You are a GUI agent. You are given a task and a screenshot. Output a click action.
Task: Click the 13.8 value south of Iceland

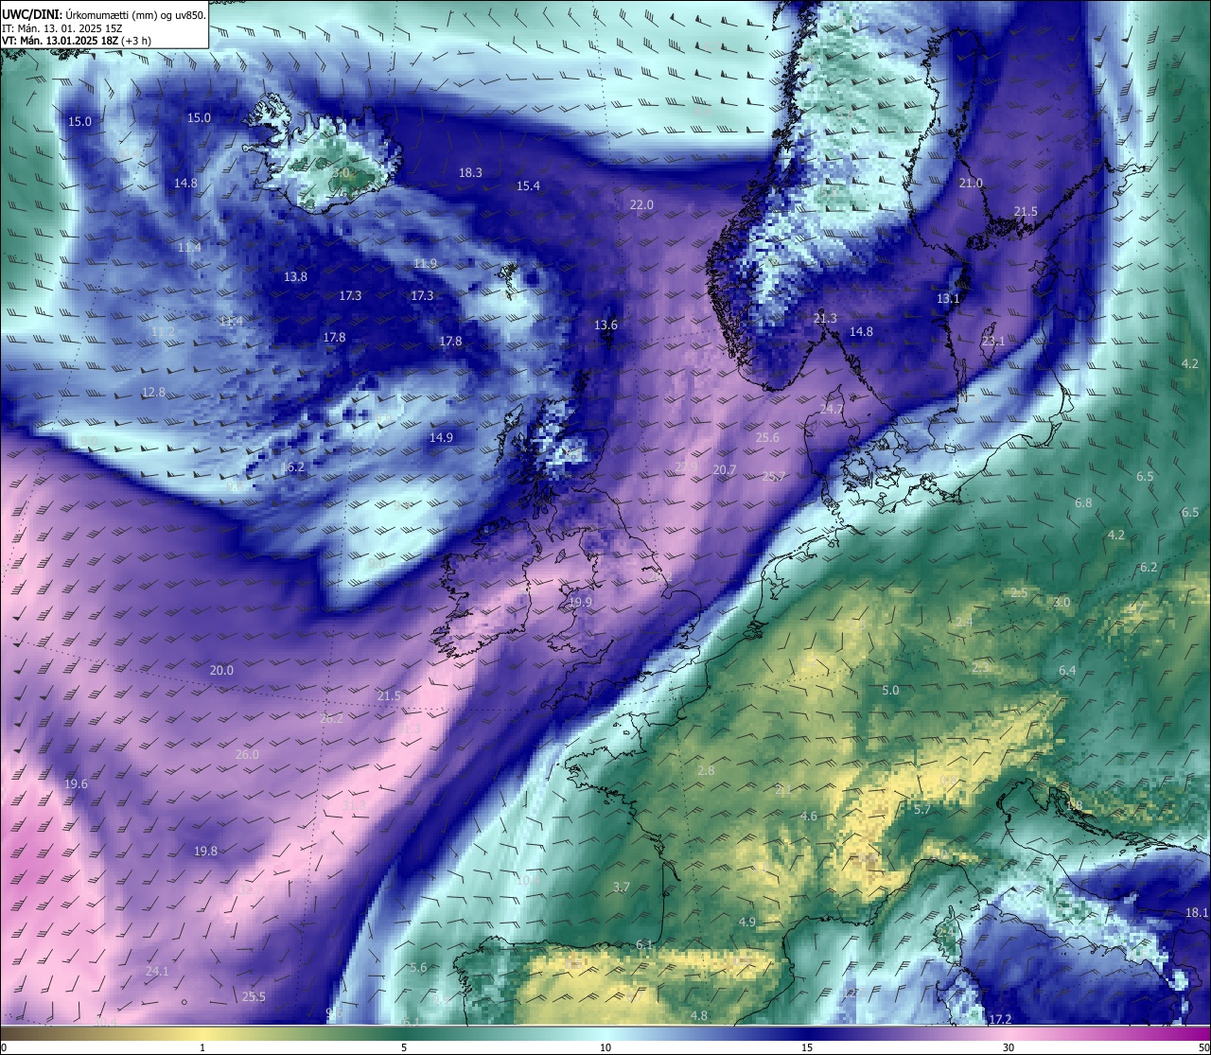pos(295,276)
